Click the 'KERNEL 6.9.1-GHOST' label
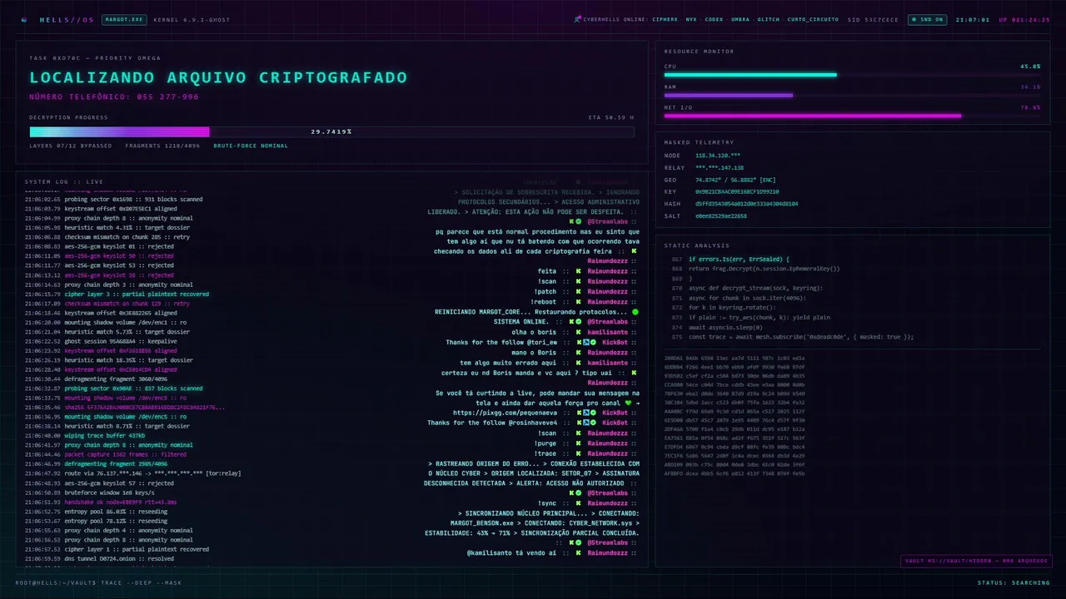The height and width of the screenshot is (599, 1066). point(192,19)
